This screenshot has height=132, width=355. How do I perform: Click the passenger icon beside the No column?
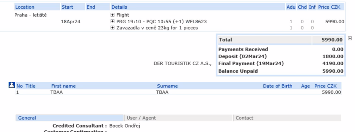tap(12, 86)
